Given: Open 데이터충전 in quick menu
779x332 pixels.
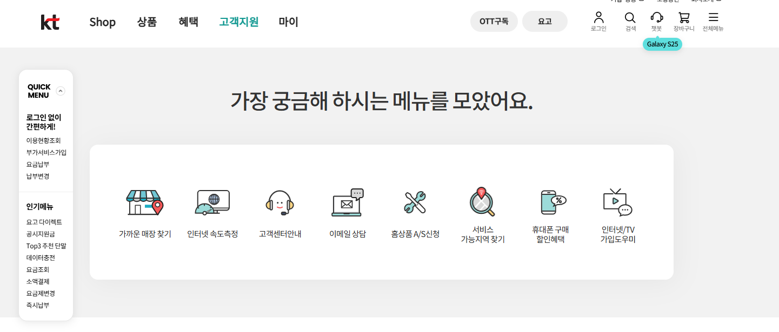Looking at the screenshot, I should pos(41,258).
